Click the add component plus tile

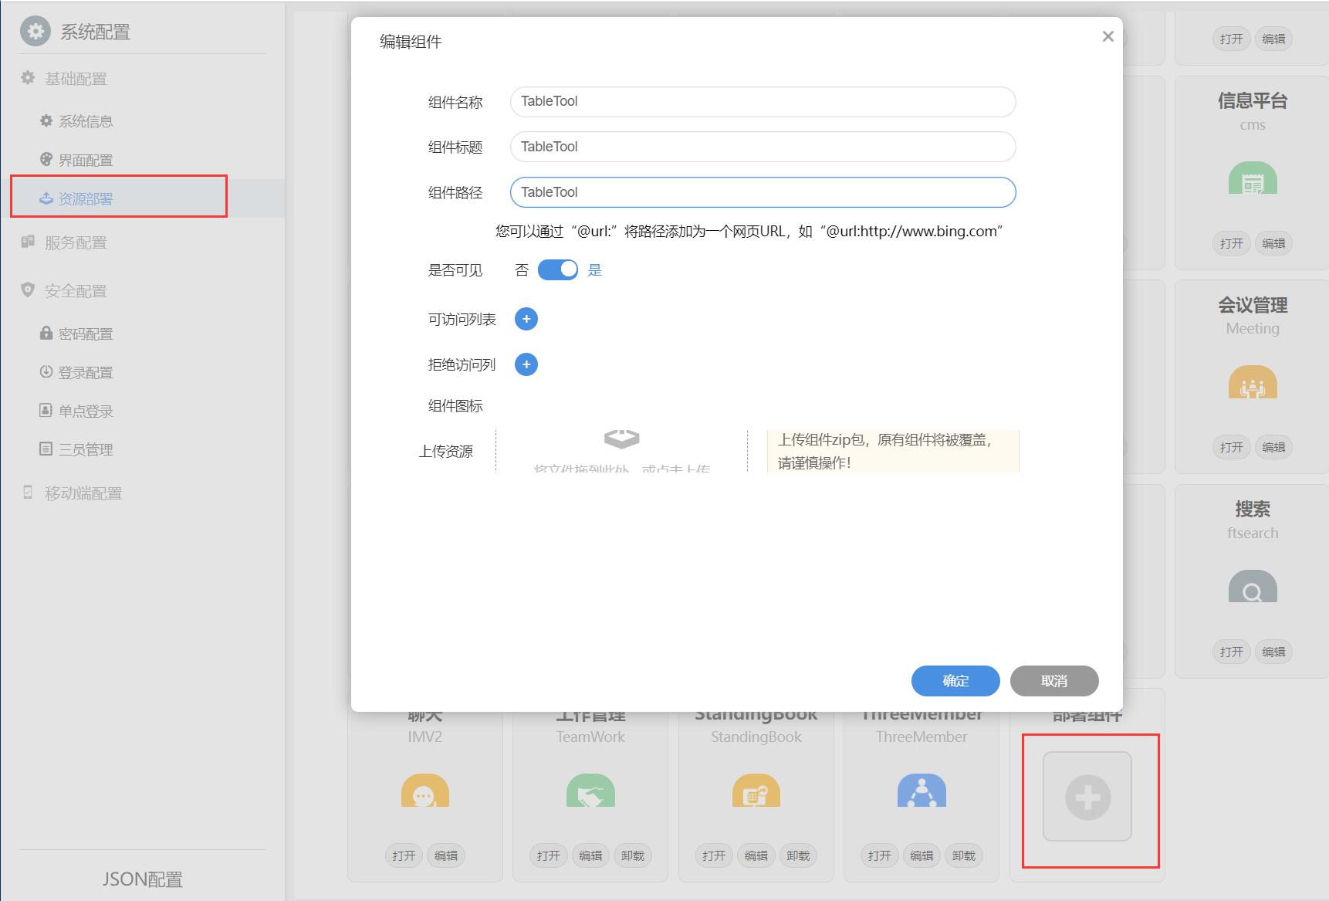(x=1087, y=797)
